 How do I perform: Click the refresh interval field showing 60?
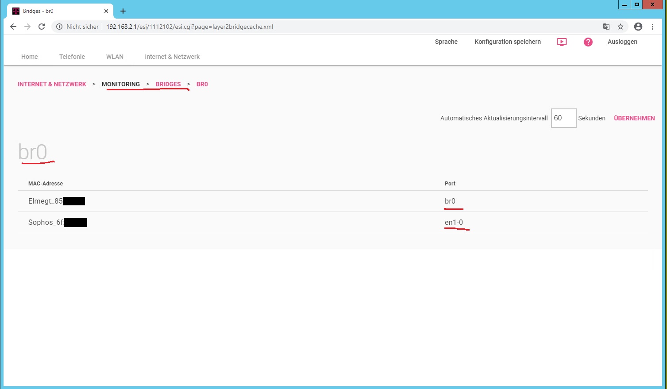[x=563, y=118]
